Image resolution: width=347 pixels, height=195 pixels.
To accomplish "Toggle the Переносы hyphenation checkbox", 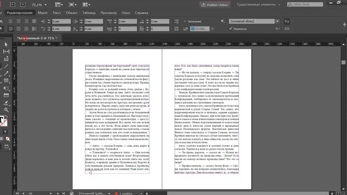I will click(x=230, y=29).
